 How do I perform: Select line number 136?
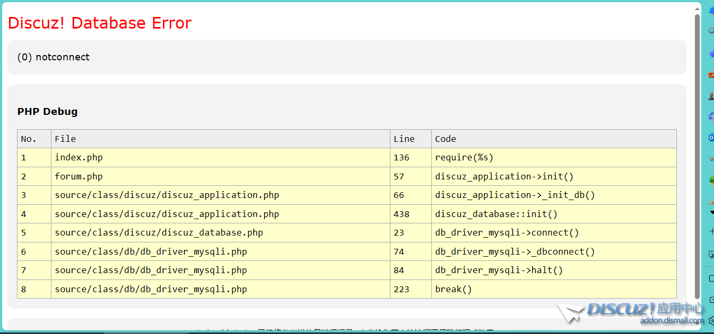point(402,158)
